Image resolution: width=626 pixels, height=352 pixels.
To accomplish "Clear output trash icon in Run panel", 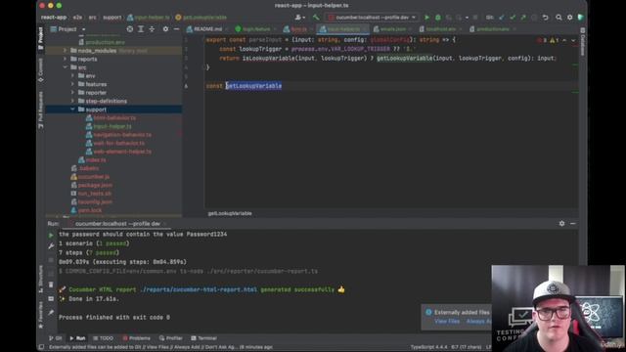I will [x=51, y=285].
